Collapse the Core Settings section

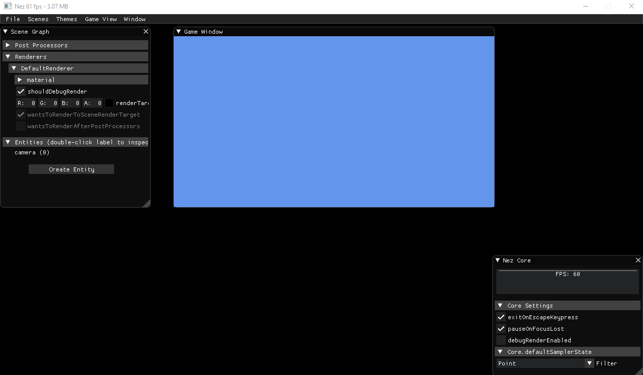click(x=500, y=305)
